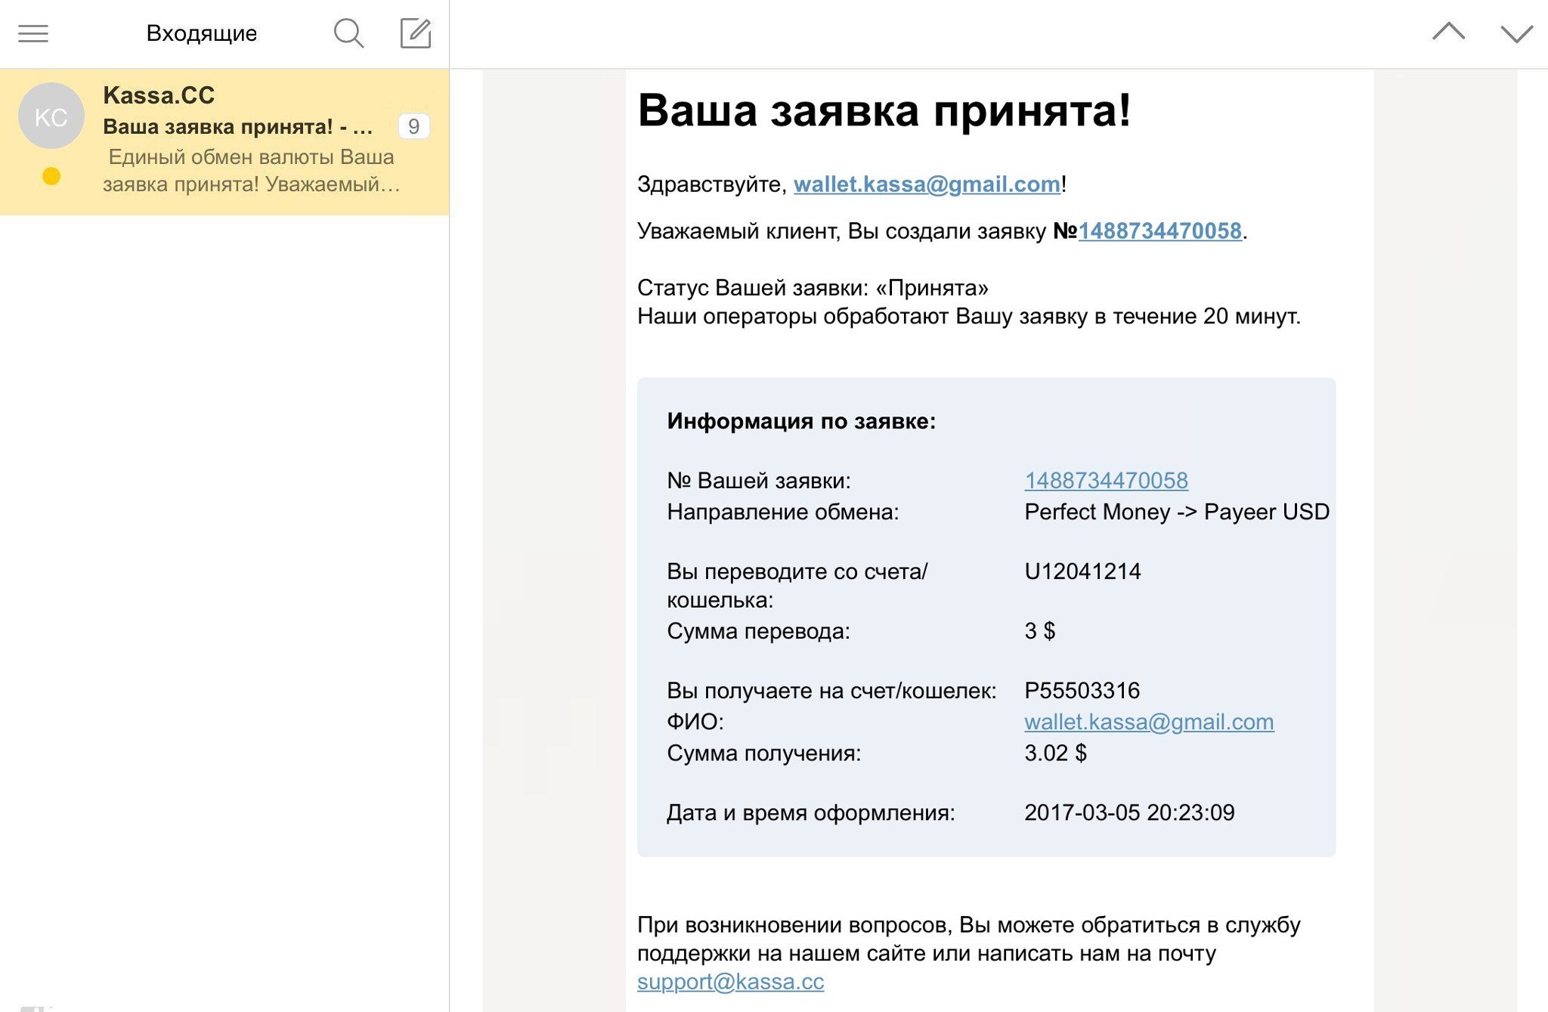Click the heading Ваша заявка принята!
Image resolution: width=1548 pixels, height=1012 pixels.
pos(884,110)
